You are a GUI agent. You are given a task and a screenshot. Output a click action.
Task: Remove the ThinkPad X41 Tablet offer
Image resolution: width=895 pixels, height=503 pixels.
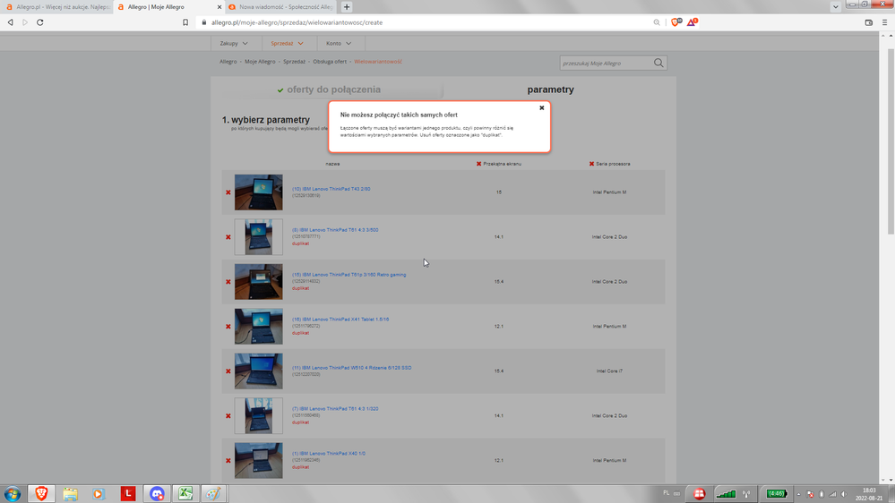[228, 326]
